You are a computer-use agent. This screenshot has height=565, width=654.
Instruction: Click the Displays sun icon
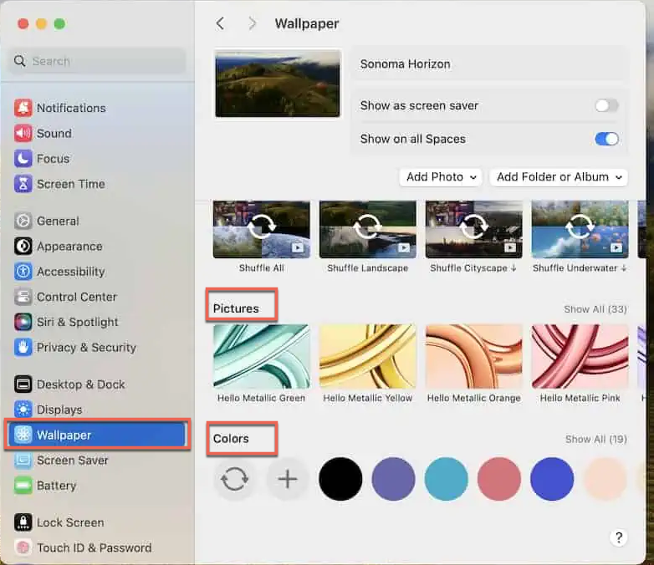pyautogui.click(x=23, y=410)
